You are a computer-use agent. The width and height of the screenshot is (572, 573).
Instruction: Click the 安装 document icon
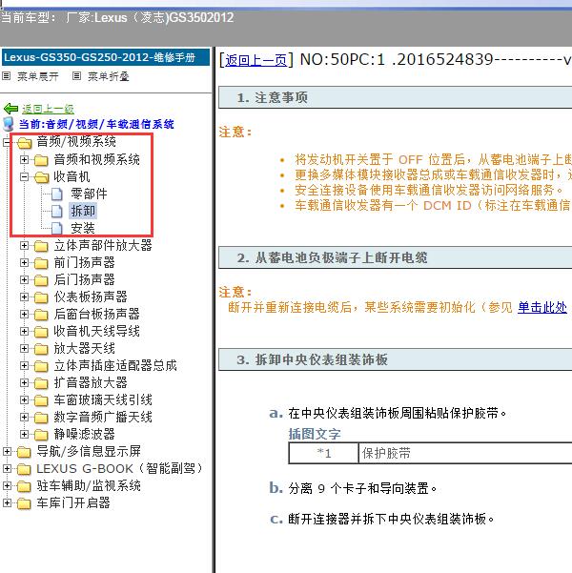coord(56,228)
